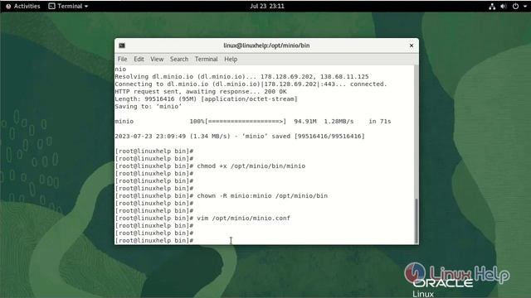Open the Edit menu
This screenshot has width=531, height=298.
[139, 59]
